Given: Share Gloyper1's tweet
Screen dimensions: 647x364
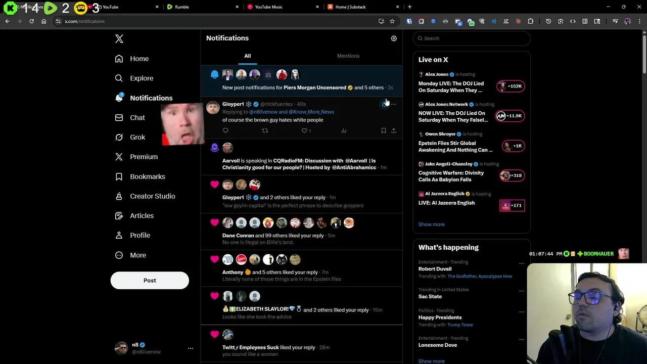Looking at the screenshot, I should (394, 131).
